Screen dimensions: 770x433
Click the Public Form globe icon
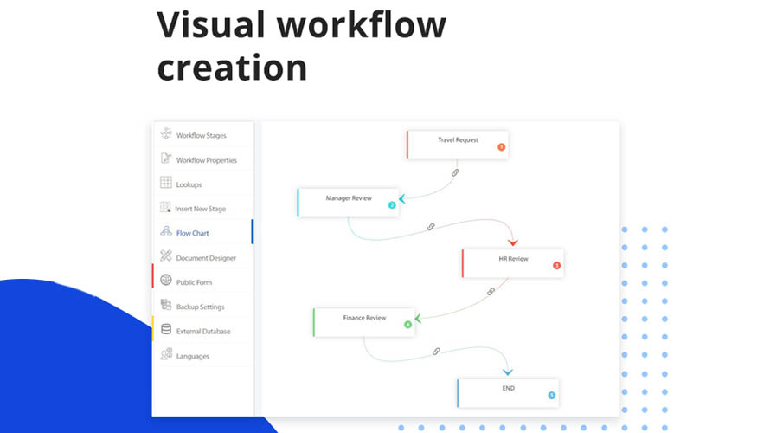tap(166, 280)
